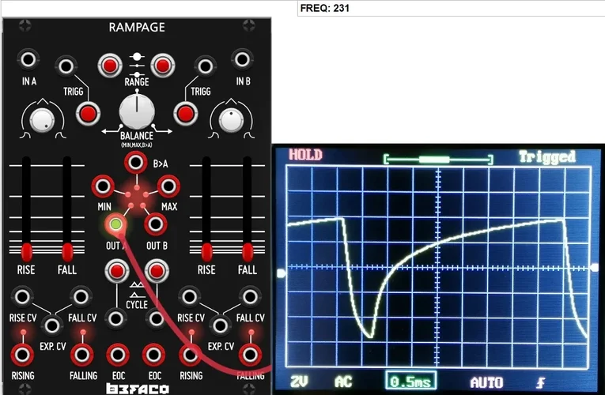Click channel A FALL slider handle
605x395 pixels.
(67, 252)
